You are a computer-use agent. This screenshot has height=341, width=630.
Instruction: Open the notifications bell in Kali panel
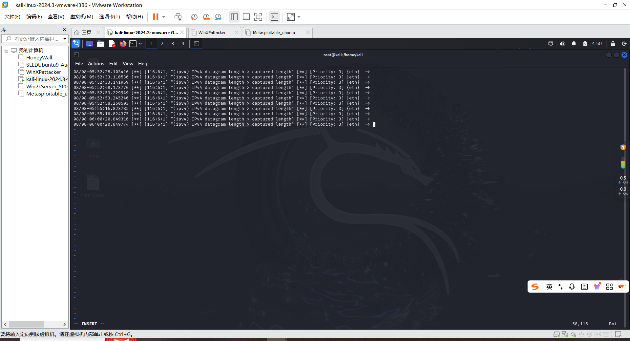tap(574, 44)
